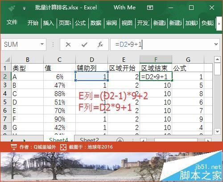Open the quick access toolbar customize arrow
The height and width of the screenshot is (182, 223).
click(24, 8)
